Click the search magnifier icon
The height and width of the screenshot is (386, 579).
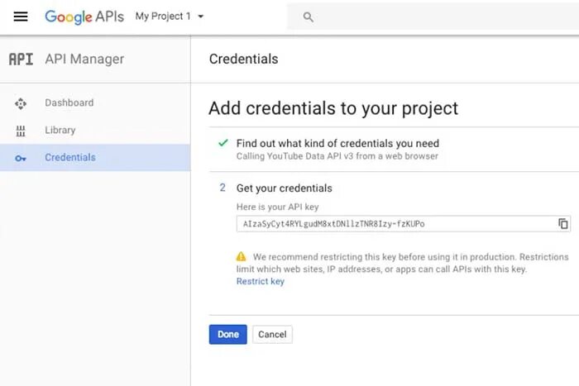click(309, 17)
